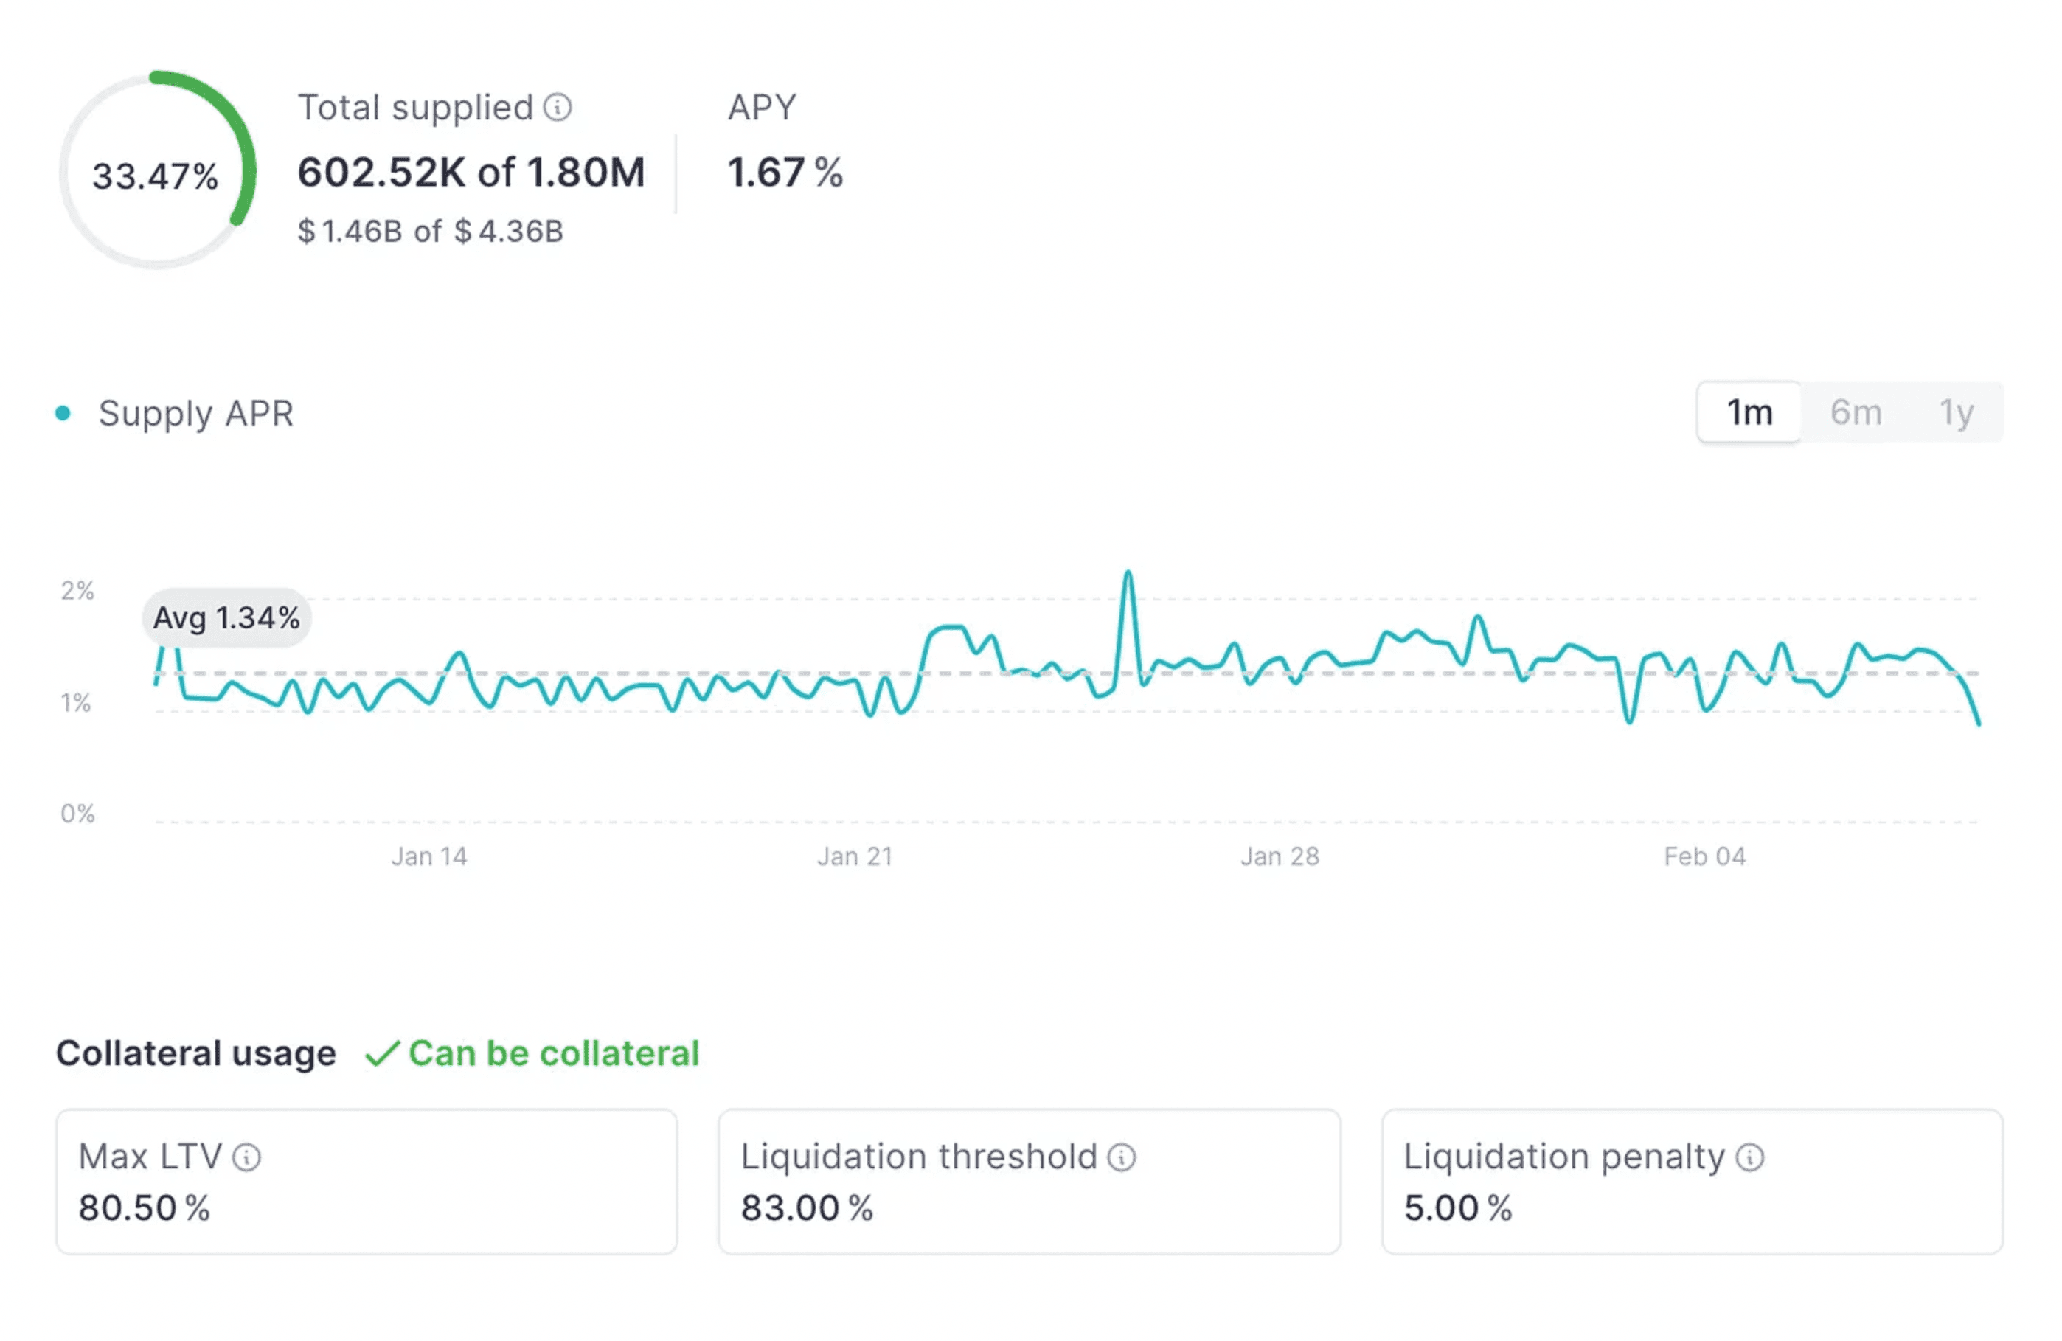
Task: Click the Supply APR legend dot
Action: pyautogui.click(x=63, y=413)
